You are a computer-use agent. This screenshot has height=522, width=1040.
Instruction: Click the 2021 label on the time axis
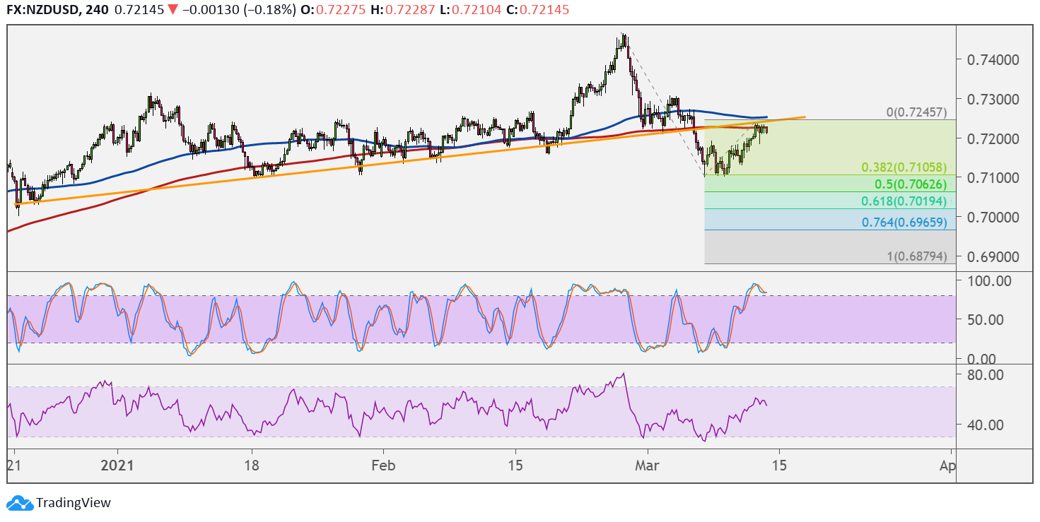(117, 465)
